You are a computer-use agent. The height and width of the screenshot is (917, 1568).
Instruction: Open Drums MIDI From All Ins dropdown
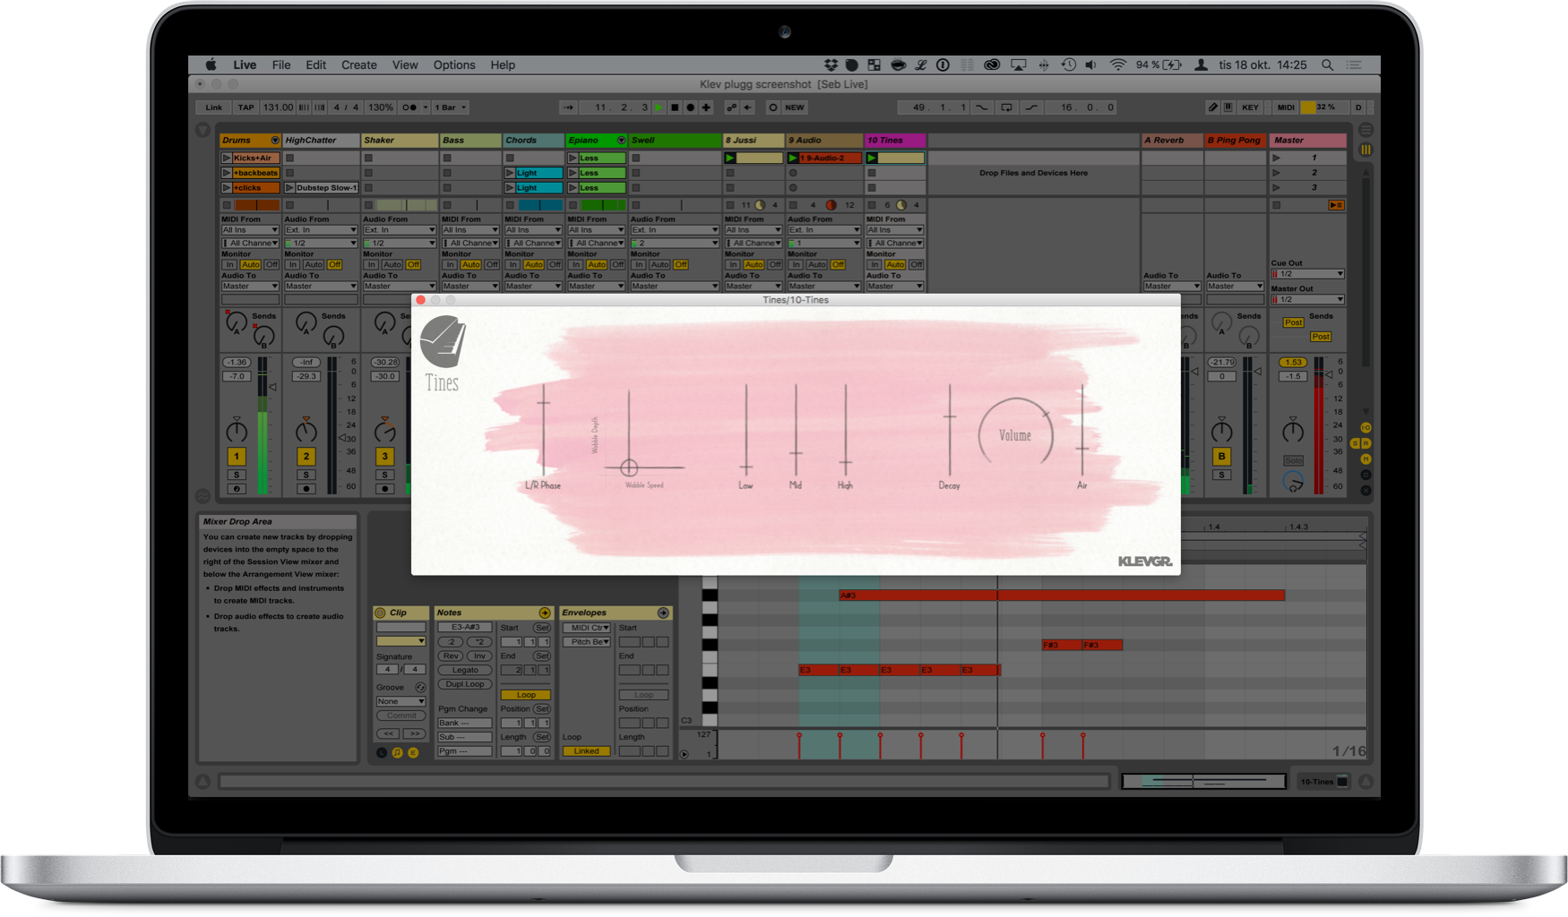click(250, 230)
